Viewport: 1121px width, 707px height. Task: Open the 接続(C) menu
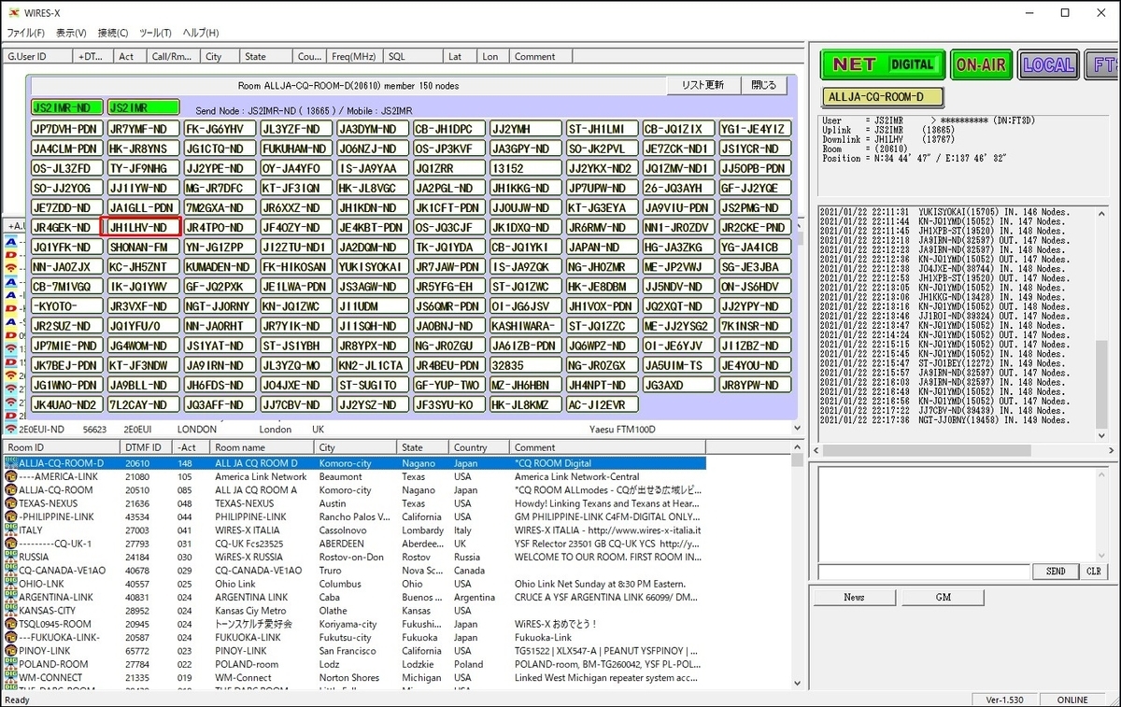113,33
